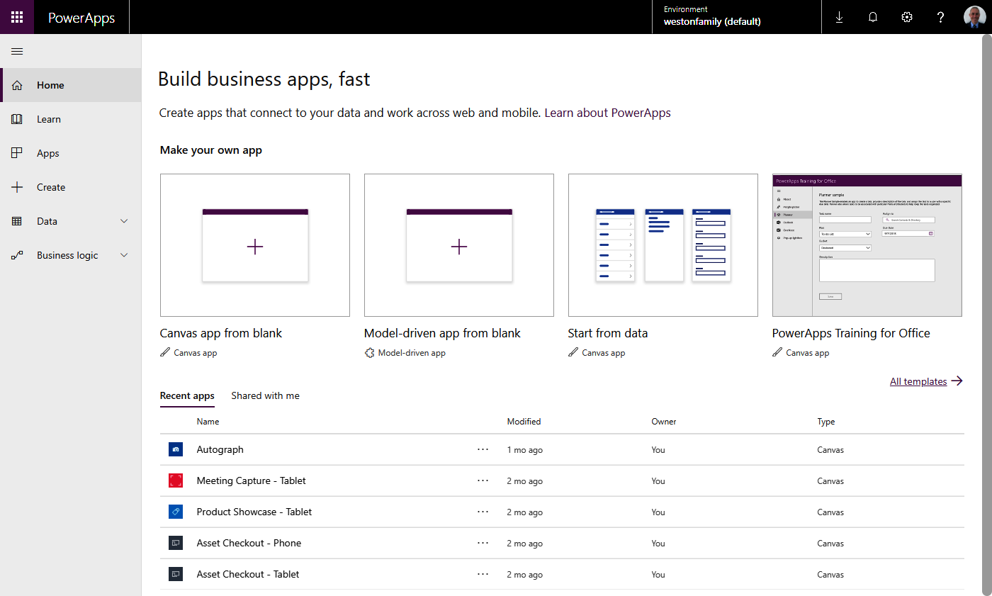
Task: Sort by the Name column header
Action: coord(208,422)
